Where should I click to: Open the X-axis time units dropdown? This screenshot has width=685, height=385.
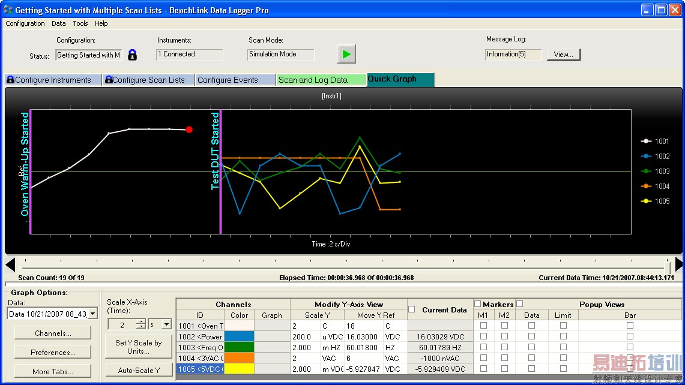(166, 325)
